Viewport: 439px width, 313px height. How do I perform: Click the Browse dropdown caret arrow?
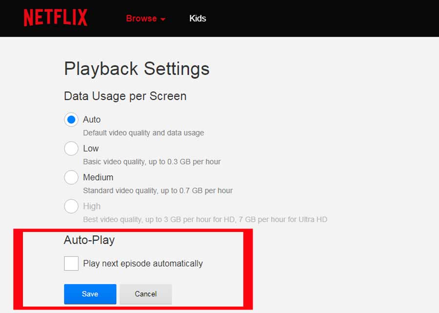162,20
